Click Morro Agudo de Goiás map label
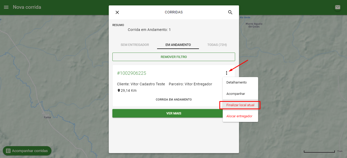The width and height of the screenshot is (347, 158). click(x=254, y=25)
